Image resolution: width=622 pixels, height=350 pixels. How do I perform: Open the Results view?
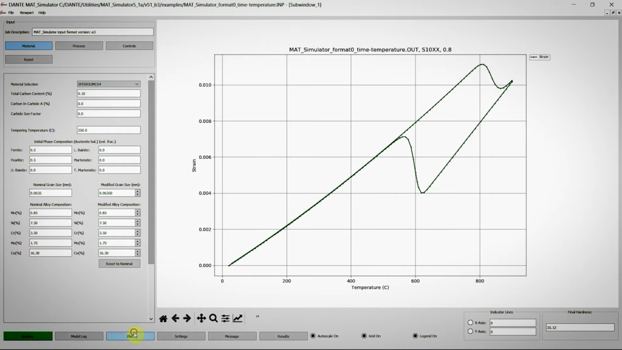[283, 336]
